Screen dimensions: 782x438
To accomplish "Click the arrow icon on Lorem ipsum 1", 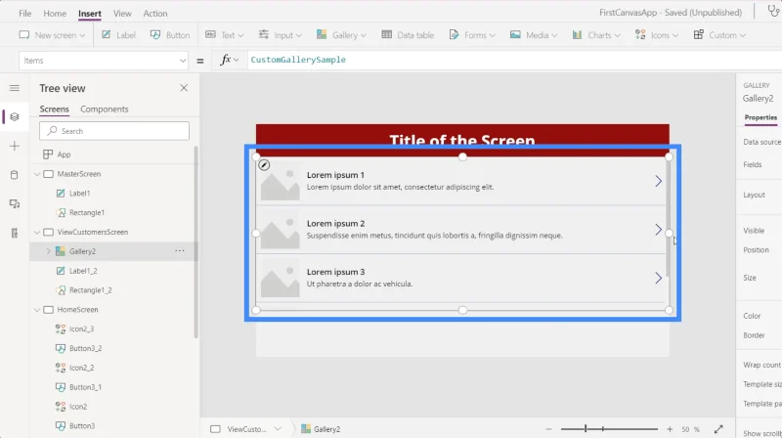I will point(658,181).
